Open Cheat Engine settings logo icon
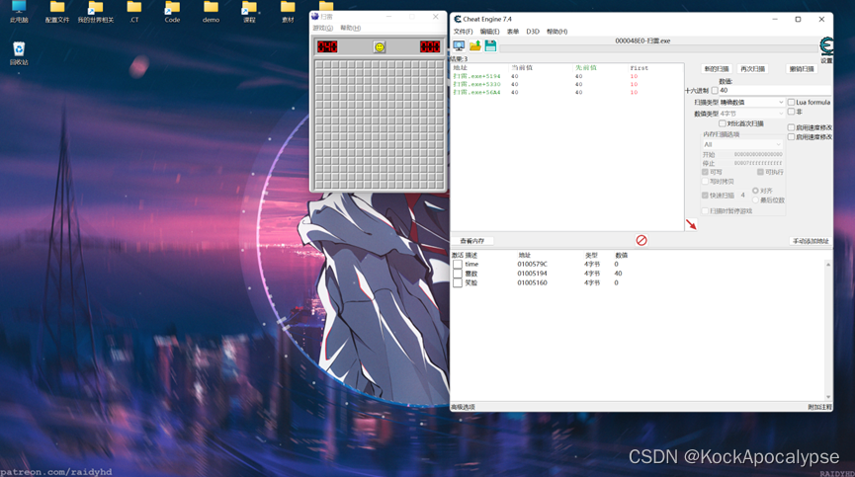The image size is (855, 477). click(x=826, y=45)
